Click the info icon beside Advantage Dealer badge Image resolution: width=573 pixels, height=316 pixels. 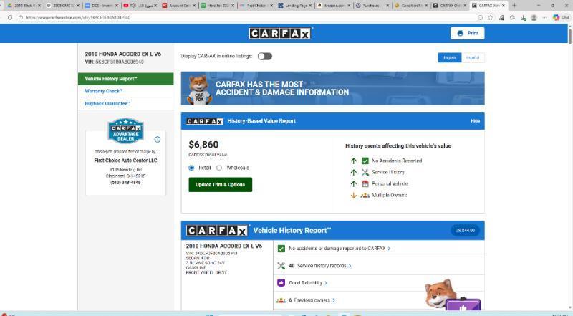158,139
